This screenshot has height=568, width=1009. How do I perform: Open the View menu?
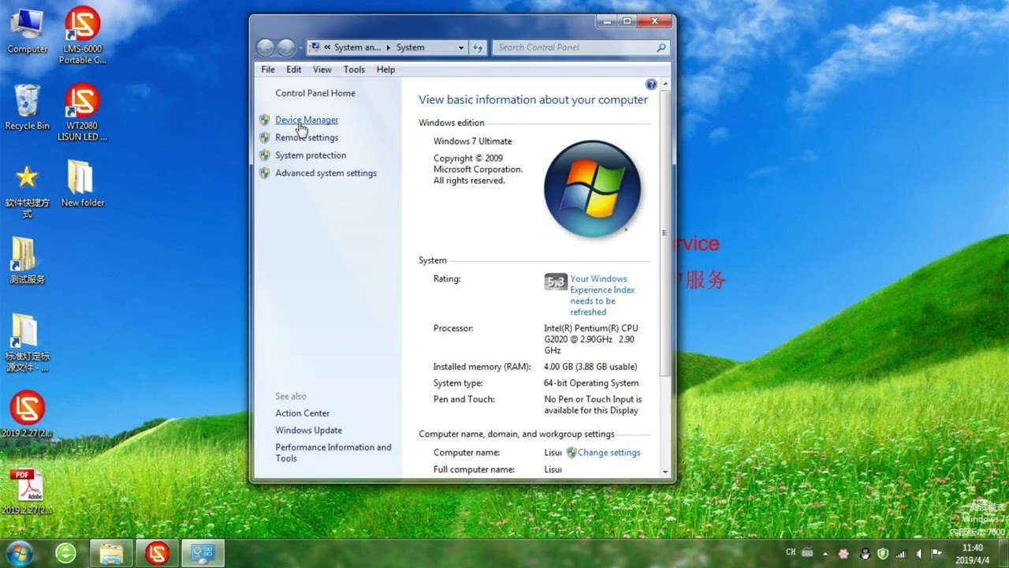click(x=322, y=69)
